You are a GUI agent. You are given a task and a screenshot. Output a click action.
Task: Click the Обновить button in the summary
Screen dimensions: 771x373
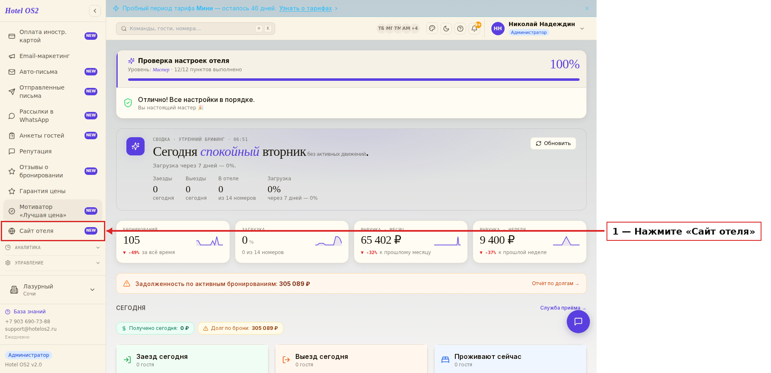[x=553, y=143]
